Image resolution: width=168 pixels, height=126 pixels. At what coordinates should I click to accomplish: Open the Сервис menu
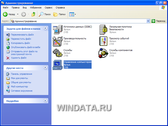49,8
